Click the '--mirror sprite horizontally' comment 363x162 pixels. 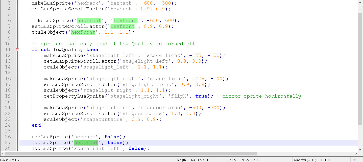tap(259, 96)
